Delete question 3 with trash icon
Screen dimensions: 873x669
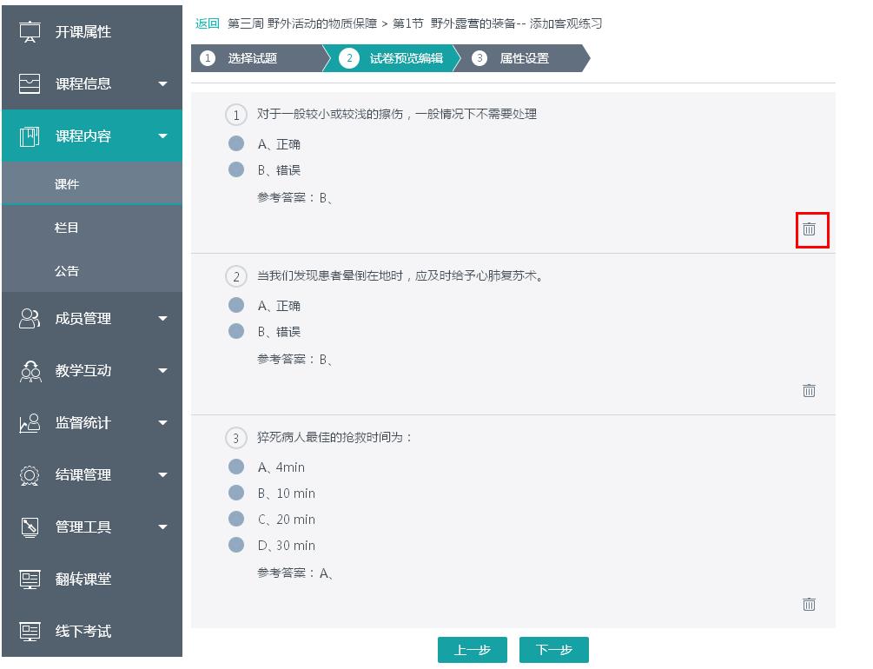point(809,605)
